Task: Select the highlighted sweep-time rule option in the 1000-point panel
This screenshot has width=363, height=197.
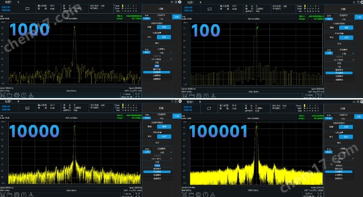Action: tap(164, 27)
